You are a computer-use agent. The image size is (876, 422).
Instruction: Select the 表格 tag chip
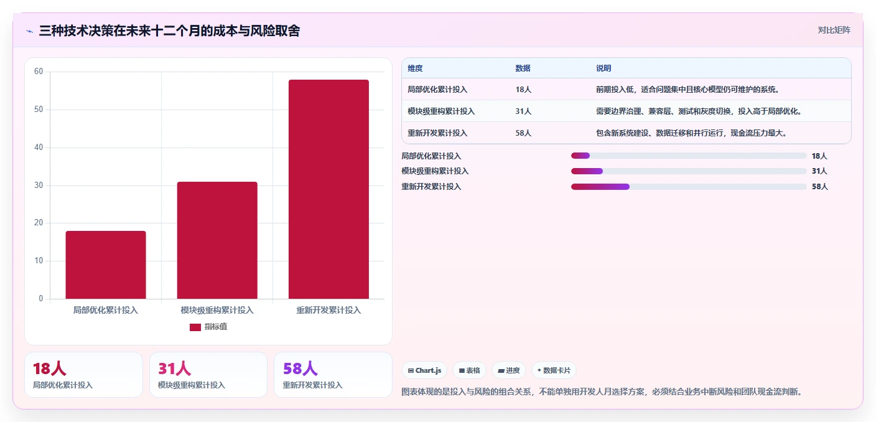[469, 370]
